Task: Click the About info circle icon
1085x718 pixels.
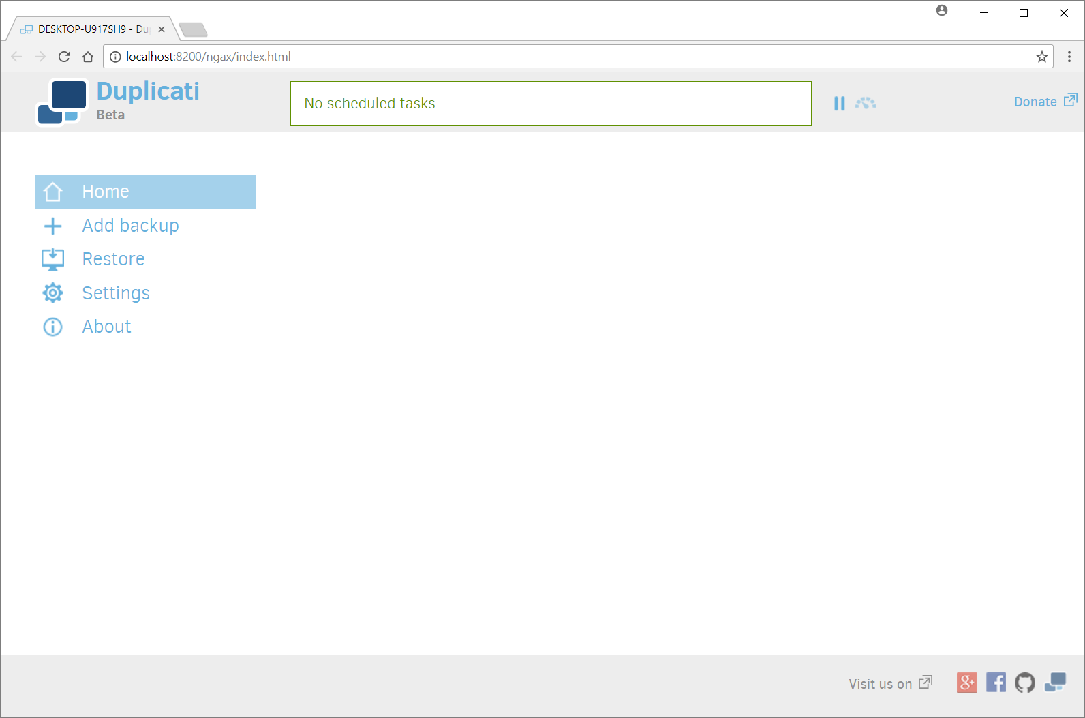Action: pyautogui.click(x=52, y=327)
